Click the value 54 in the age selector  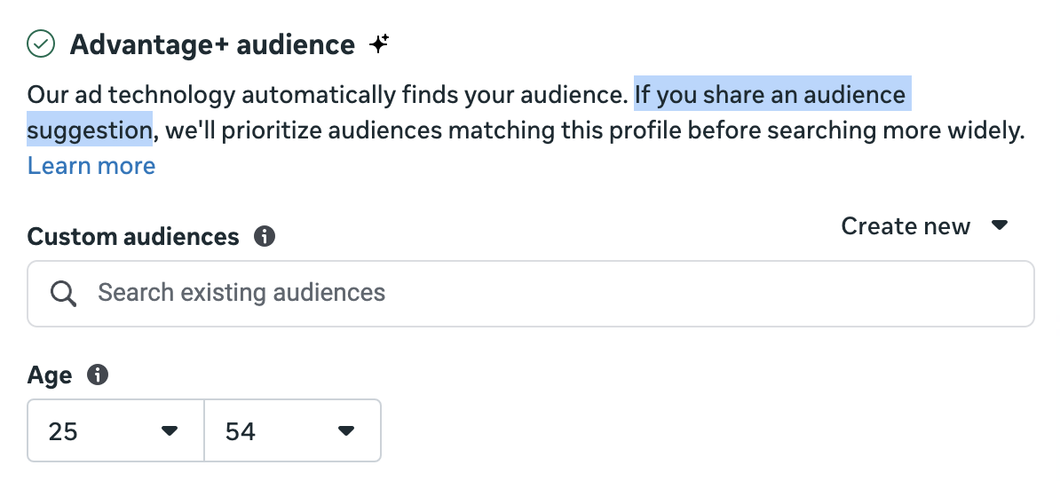[240, 431]
